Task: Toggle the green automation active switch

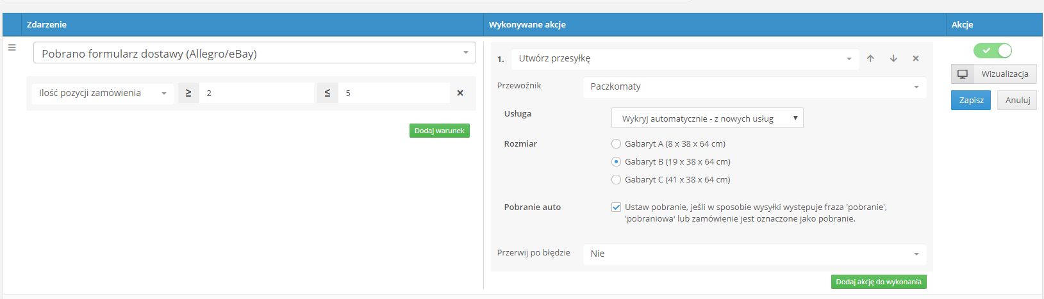Action: 993,51
